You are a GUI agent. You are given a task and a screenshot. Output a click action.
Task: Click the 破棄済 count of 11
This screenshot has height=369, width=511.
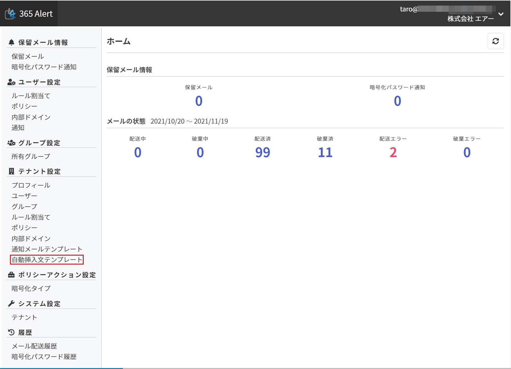click(x=325, y=152)
